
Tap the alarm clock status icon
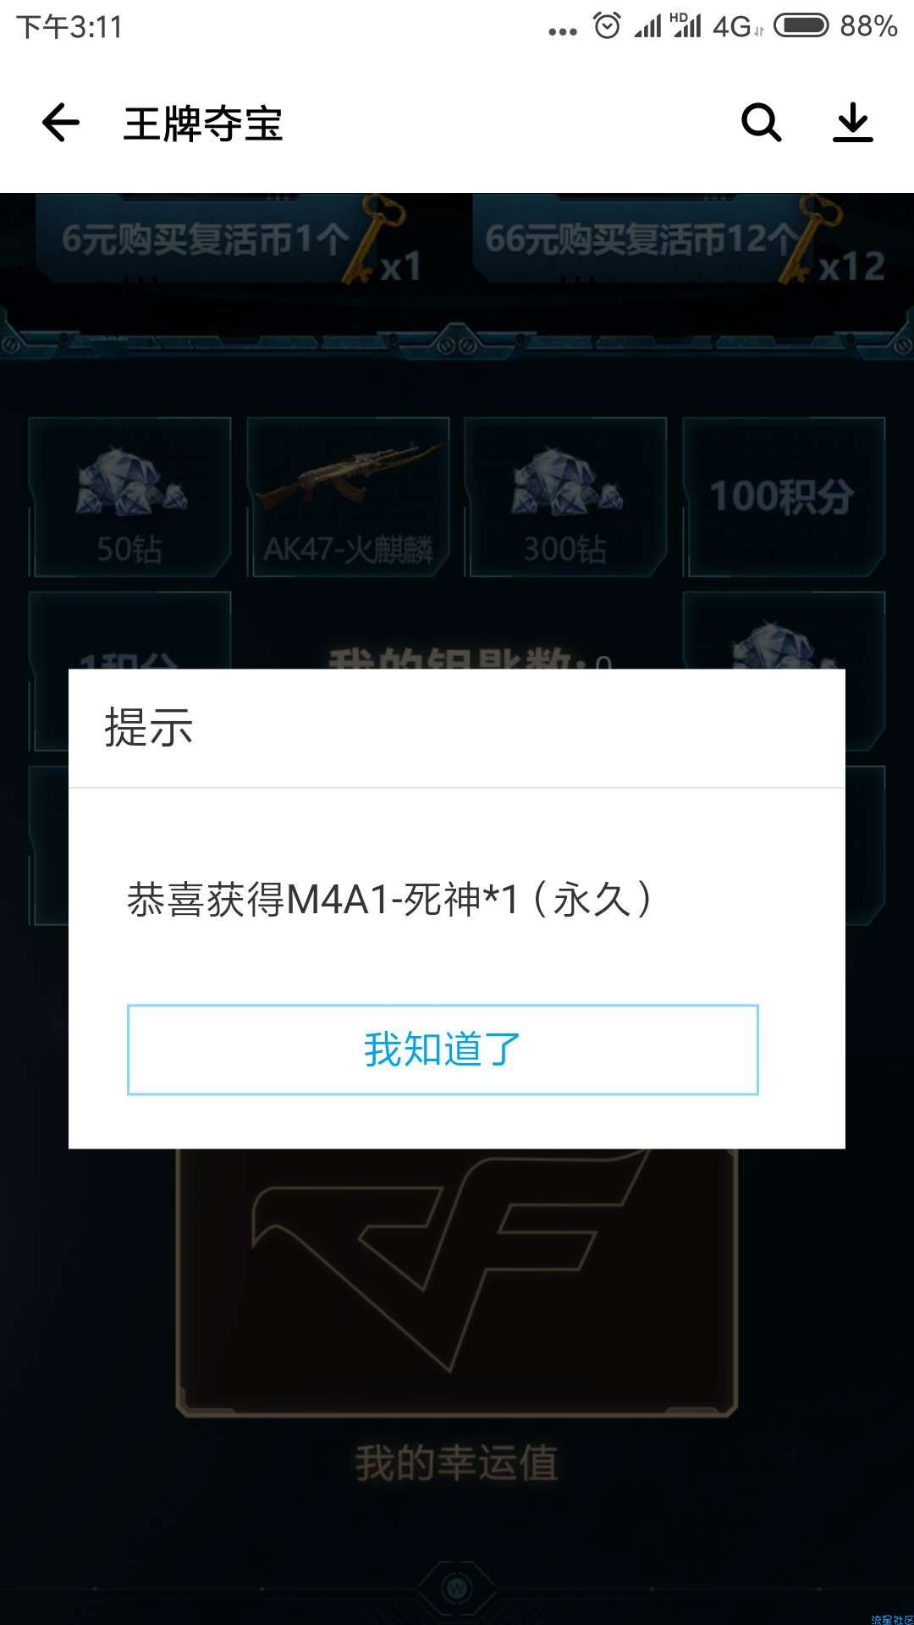(607, 26)
